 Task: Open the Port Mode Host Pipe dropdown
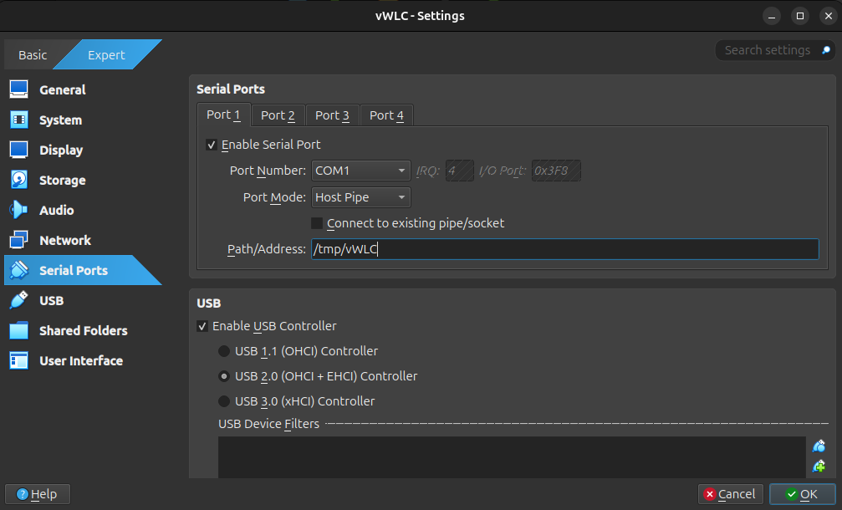coord(360,197)
